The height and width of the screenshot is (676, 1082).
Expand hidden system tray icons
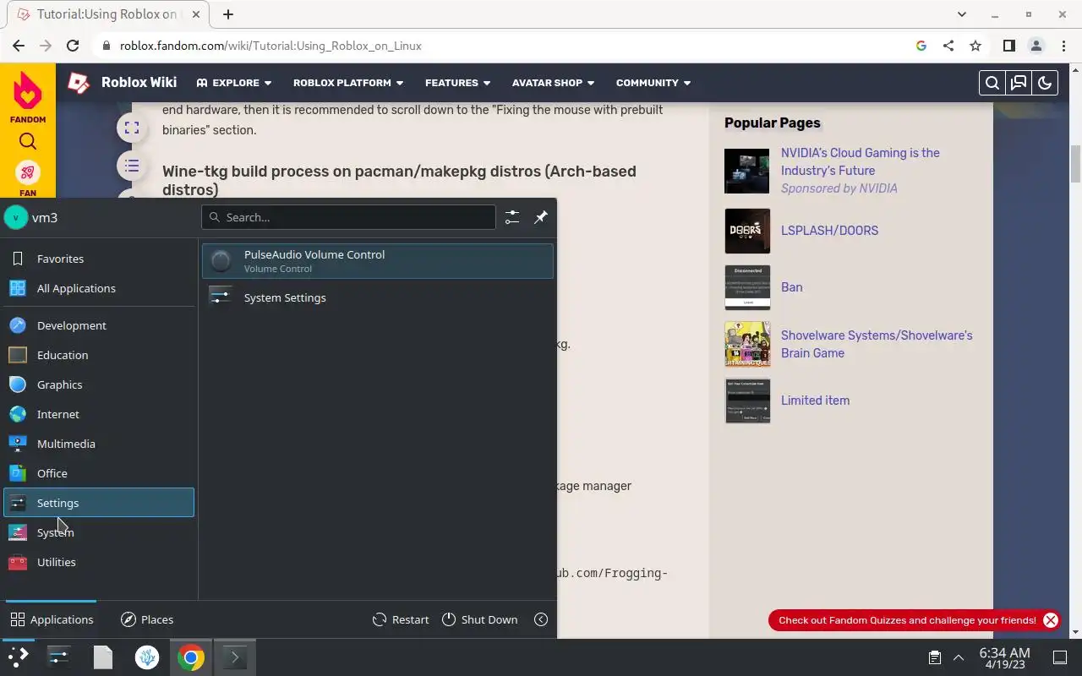tap(959, 657)
